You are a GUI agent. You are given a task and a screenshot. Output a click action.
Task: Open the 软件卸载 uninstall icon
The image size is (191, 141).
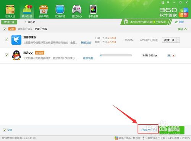(44, 11)
